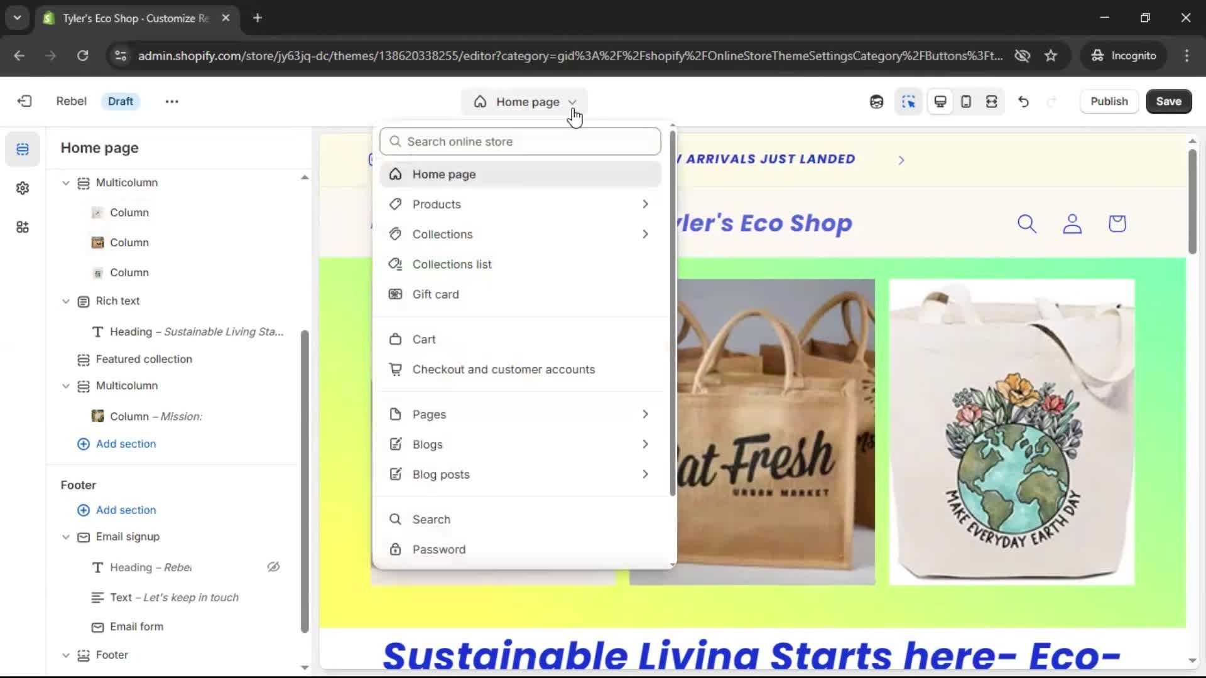Viewport: 1206px width, 678px height.
Task: Select Collections list from template menu
Action: [452, 264]
